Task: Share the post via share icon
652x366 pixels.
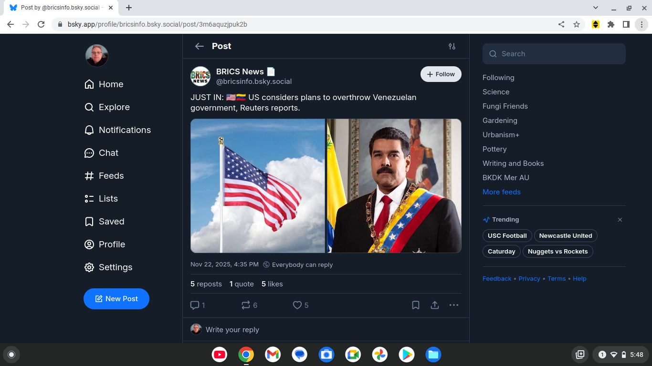Action: (435, 305)
